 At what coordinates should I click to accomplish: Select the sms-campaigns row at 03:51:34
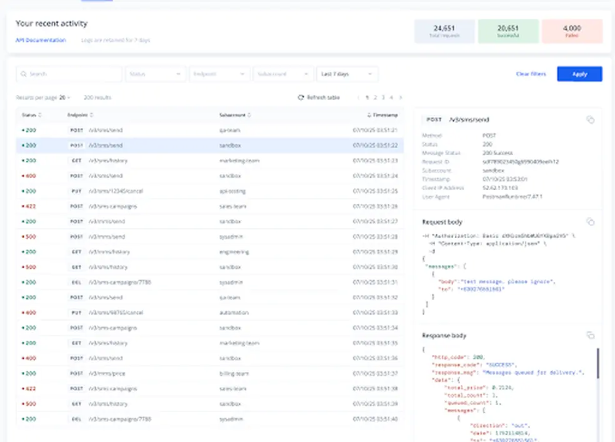[210, 328]
